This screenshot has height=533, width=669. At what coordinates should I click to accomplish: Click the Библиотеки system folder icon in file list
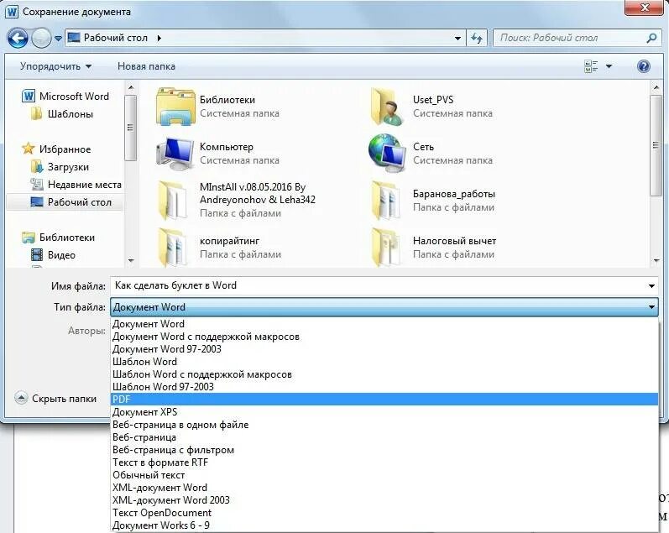pyautogui.click(x=175, y=106)
